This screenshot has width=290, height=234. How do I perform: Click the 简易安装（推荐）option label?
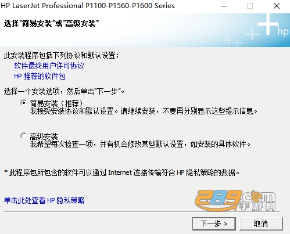coord(56,103)
